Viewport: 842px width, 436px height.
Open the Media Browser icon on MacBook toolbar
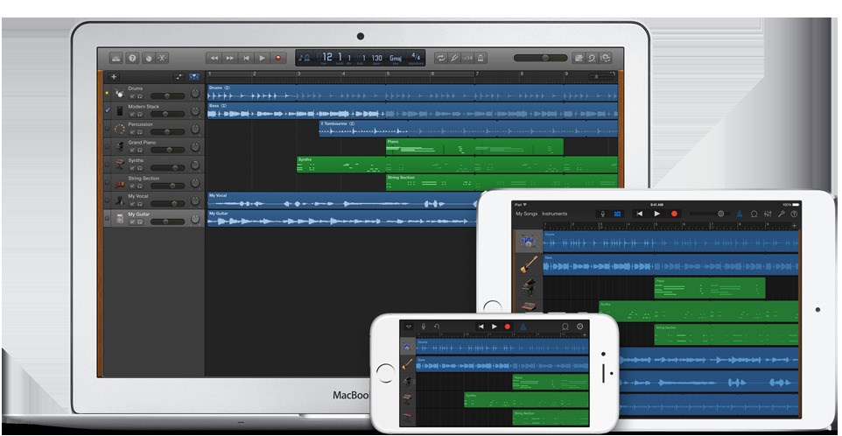(605, 58)
